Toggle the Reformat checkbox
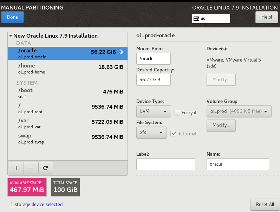Image resolution: width=280 pixels, height=212 pixels. coord(173,134)
